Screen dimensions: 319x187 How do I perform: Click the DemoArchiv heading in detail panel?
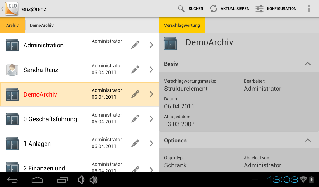[209, 42]
